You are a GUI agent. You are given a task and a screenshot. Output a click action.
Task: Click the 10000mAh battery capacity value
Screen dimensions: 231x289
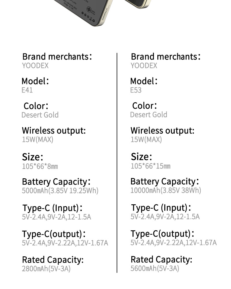pyautogui.click(x=165, y=190)
